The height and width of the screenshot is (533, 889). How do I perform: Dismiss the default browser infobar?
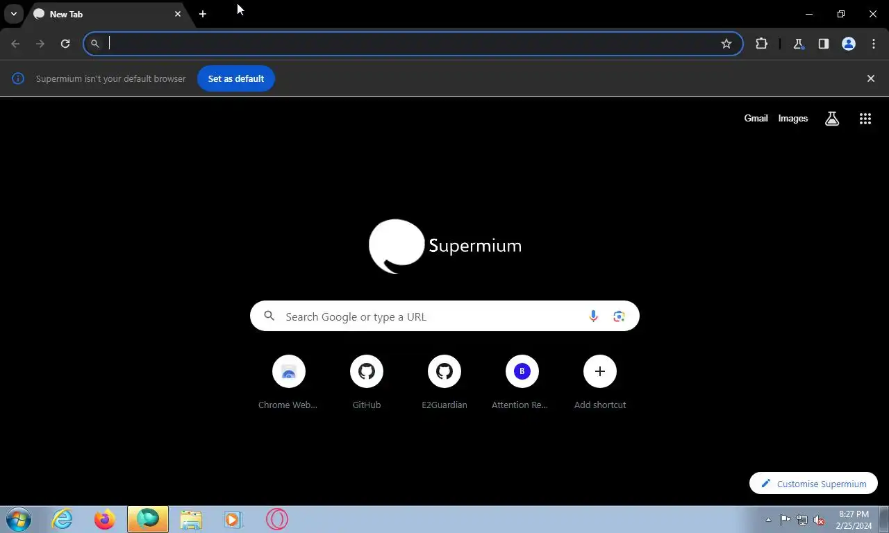coord(871,78)
